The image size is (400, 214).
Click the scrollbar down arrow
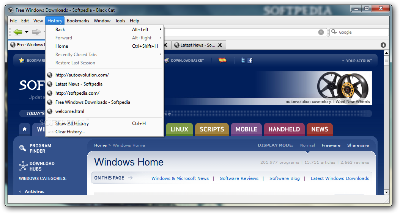386,192
